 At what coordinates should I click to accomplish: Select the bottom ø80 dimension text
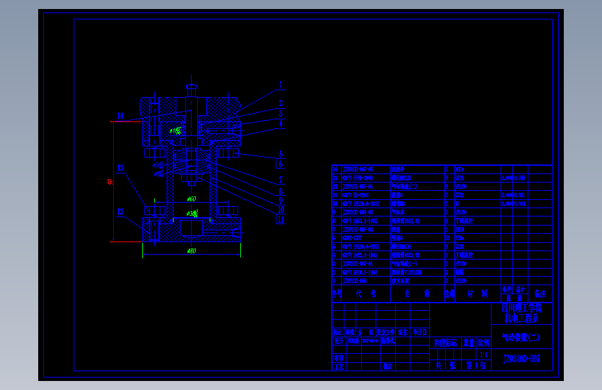tap(192, 251)
